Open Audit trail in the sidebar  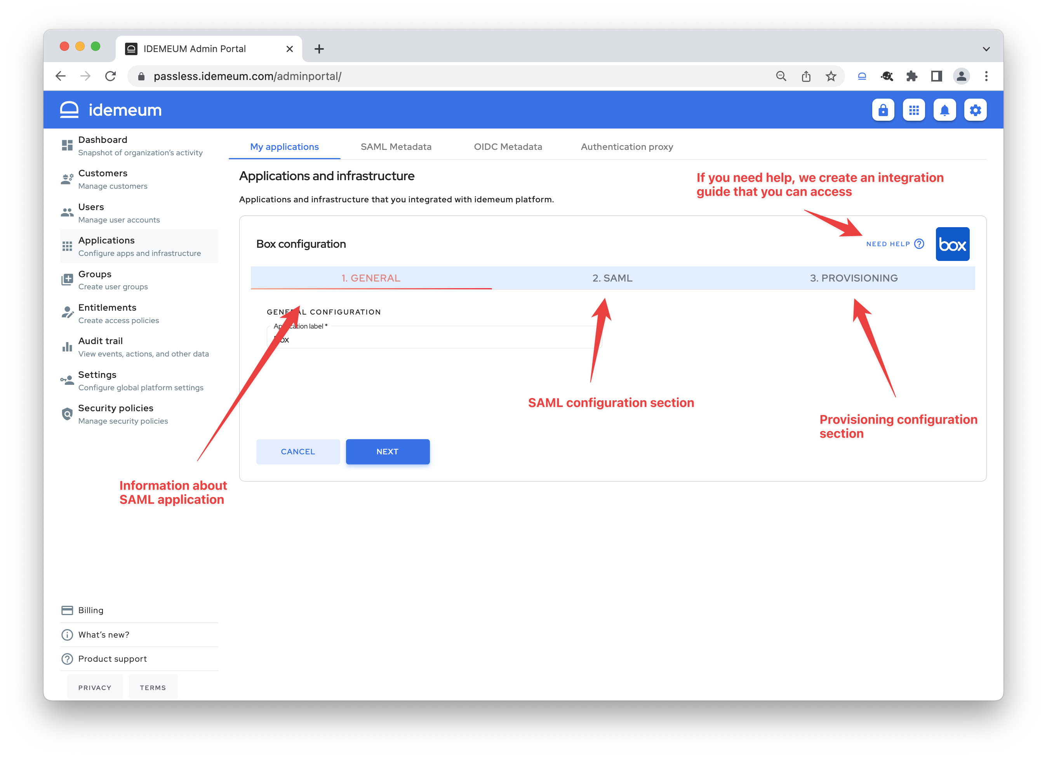pos(139,347)
